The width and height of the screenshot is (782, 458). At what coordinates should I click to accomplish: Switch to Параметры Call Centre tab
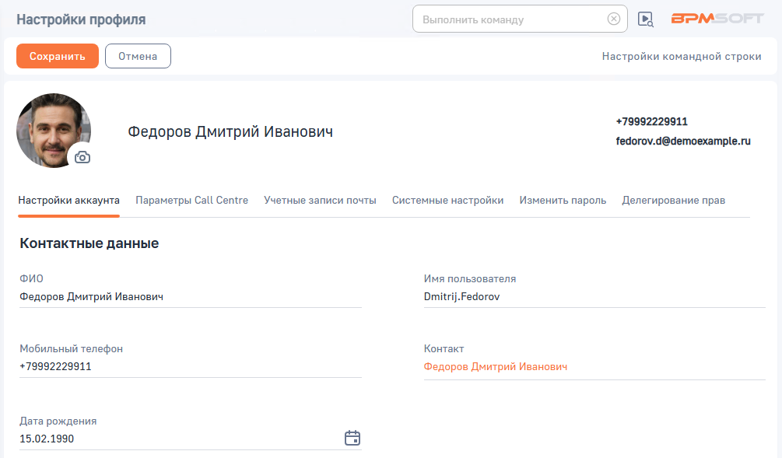coord(191,201)
